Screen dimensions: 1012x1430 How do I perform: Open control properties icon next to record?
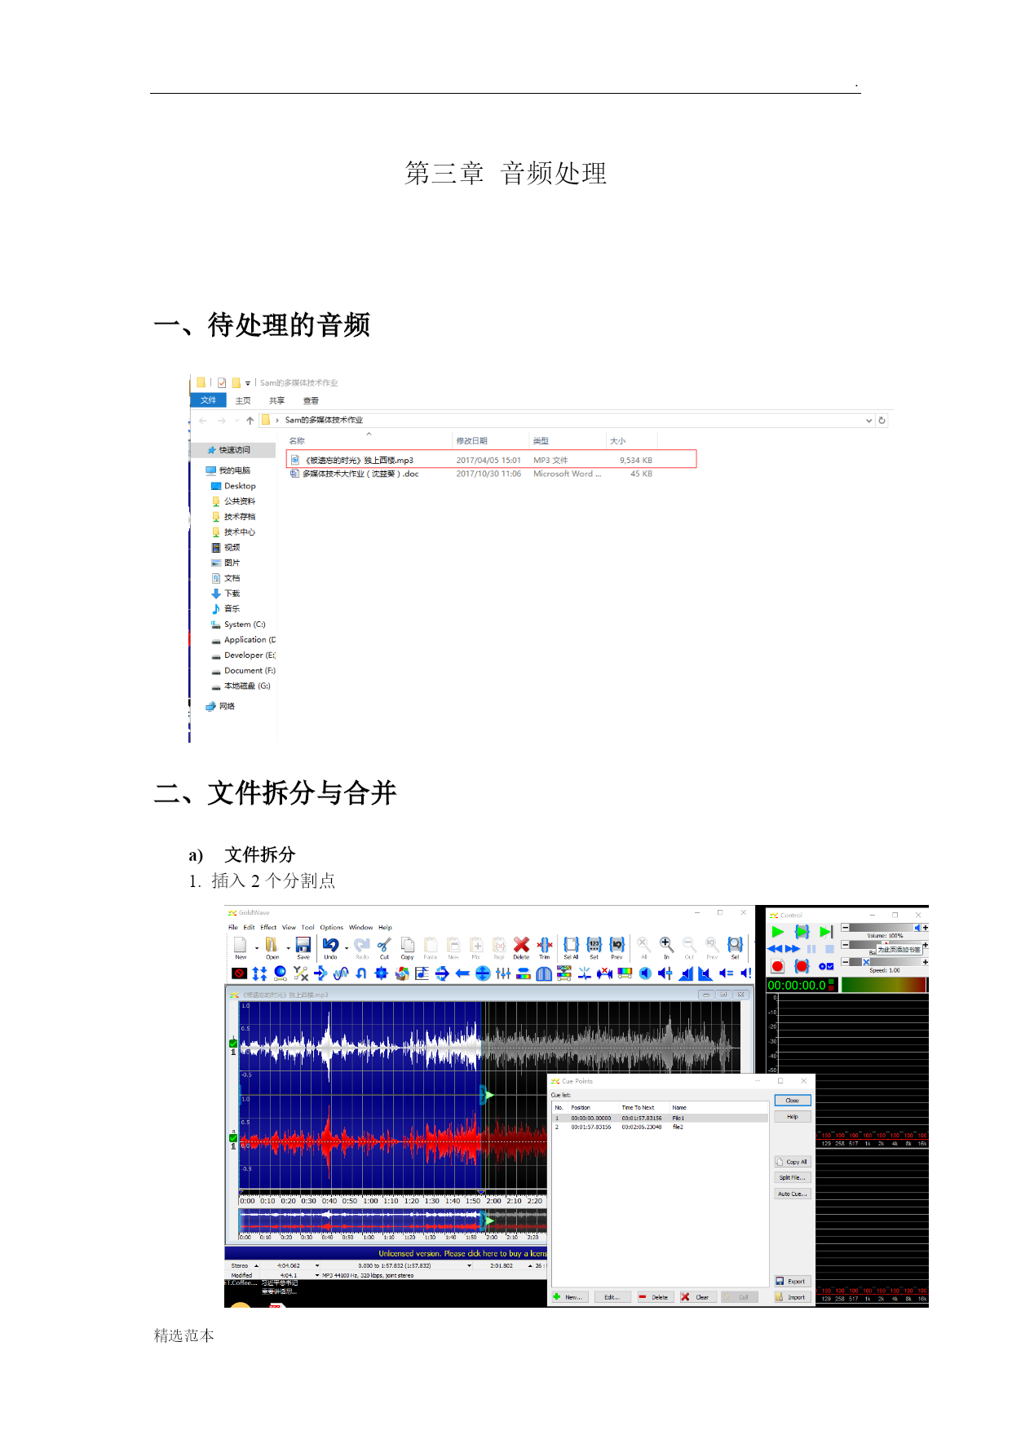tap(826, 967)
